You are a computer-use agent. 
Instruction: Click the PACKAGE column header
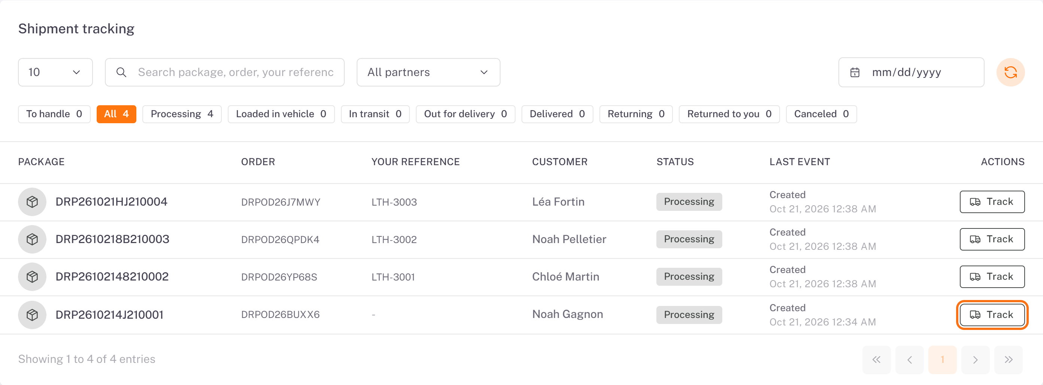41,162
